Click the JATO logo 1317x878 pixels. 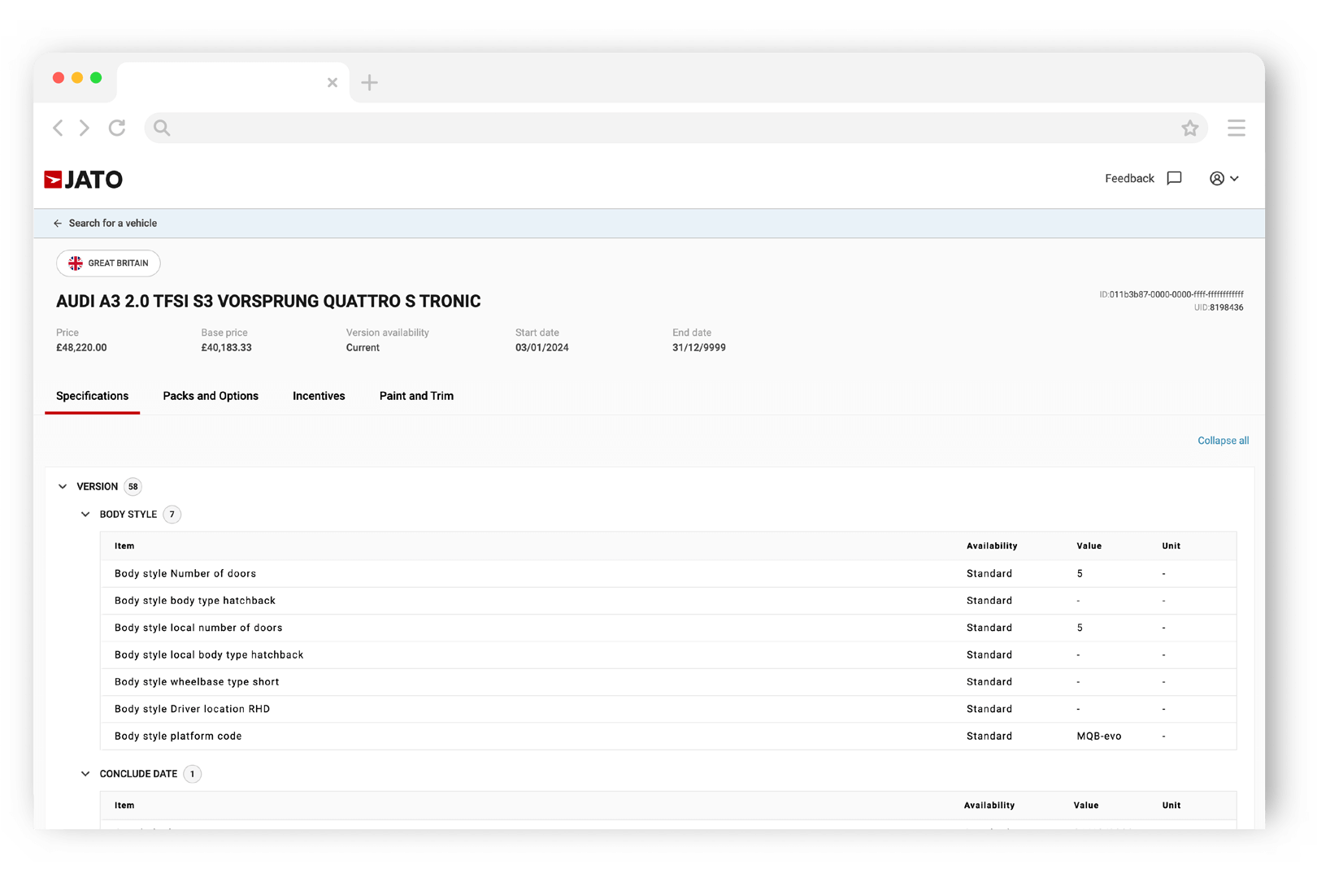pos(84,179)
